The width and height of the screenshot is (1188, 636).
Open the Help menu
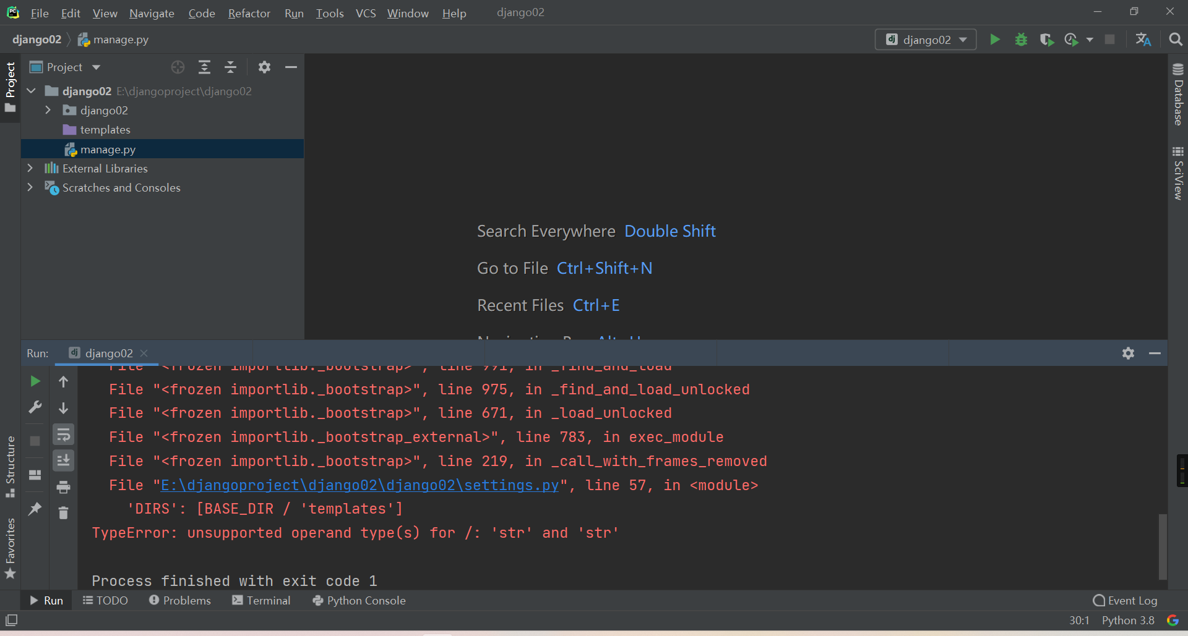coord(454,13)
